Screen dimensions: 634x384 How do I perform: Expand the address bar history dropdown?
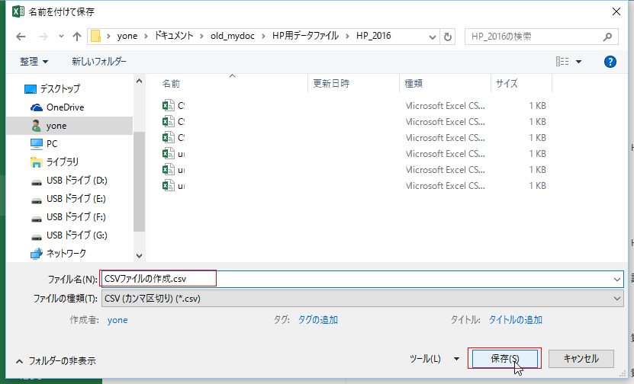point(433,37)
